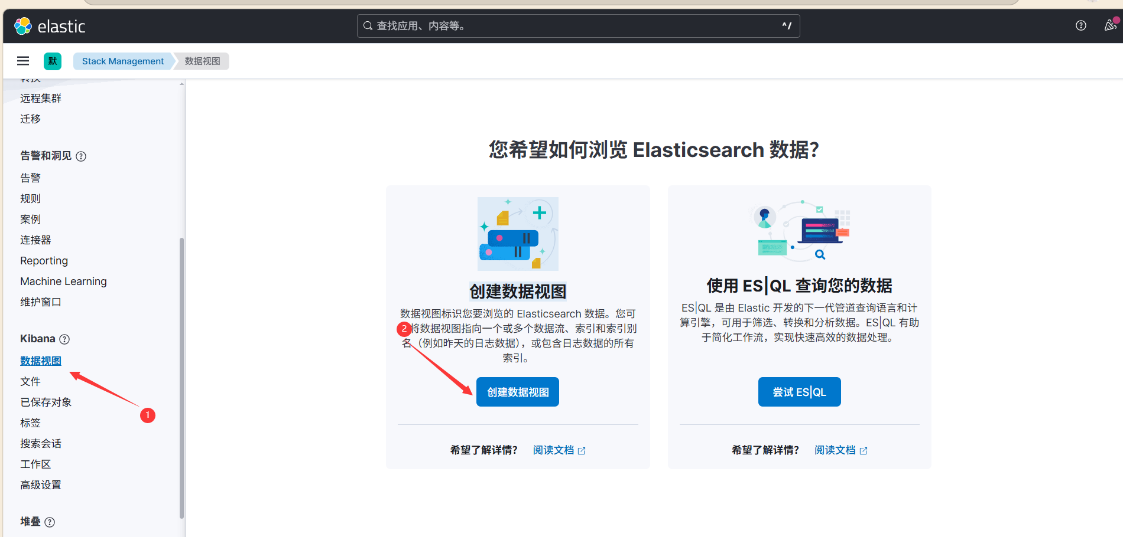Click the ES|QL illustration image

799,231
